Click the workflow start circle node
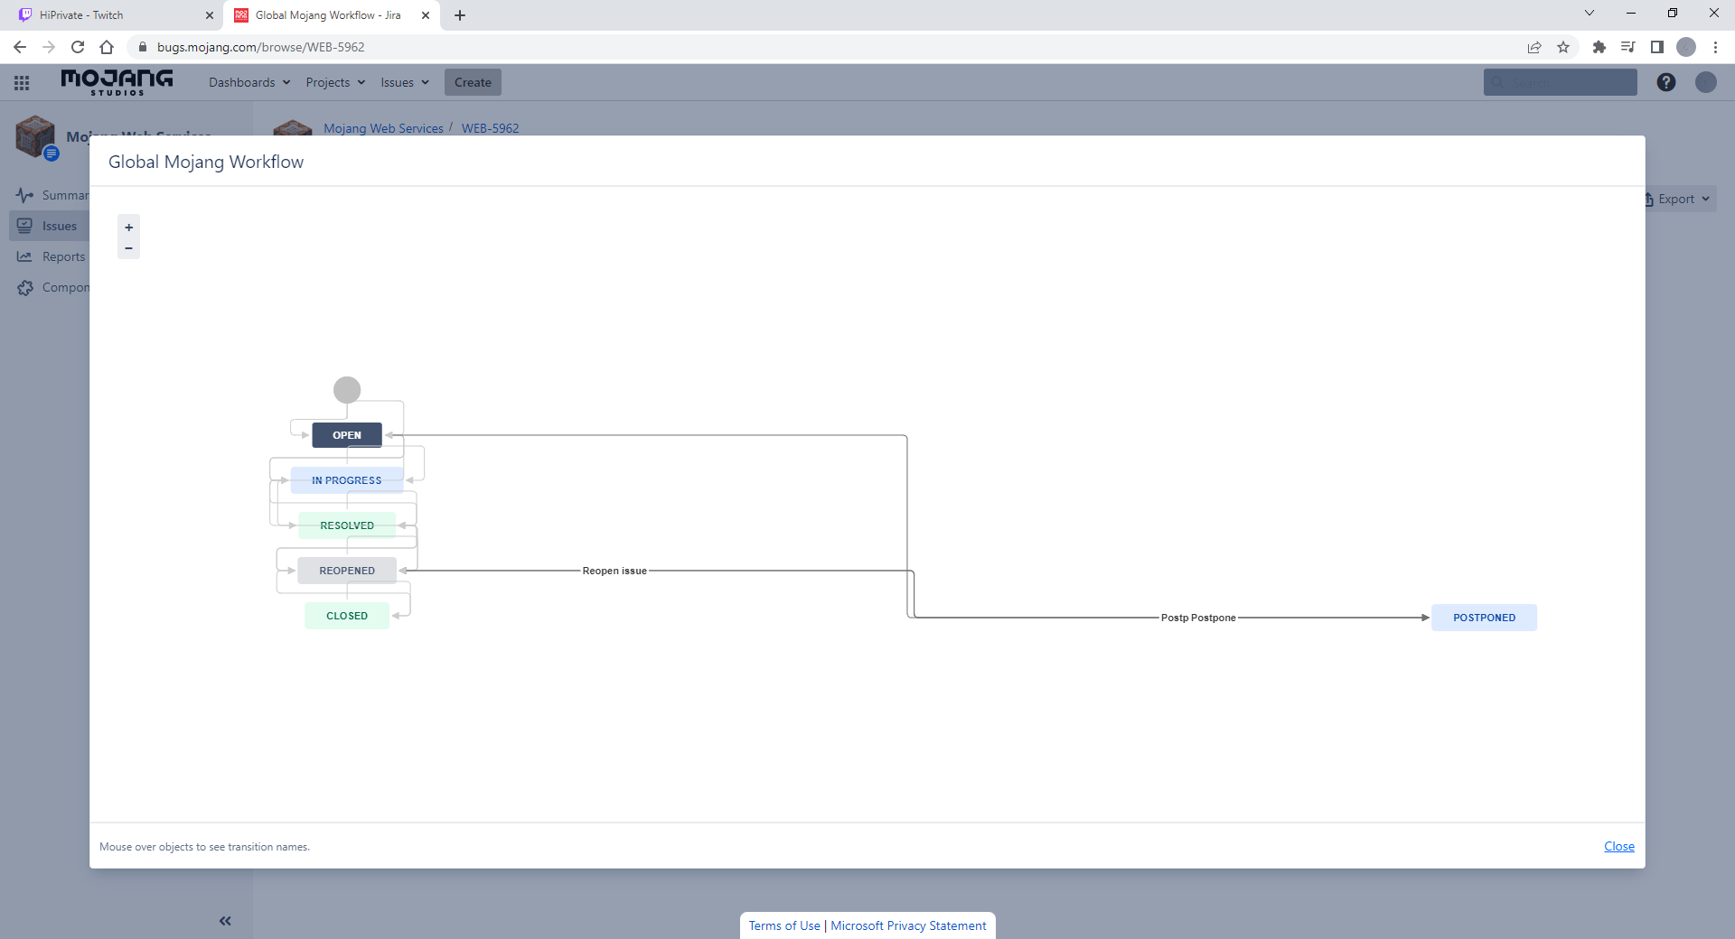This screenshot has height=939, width=1735. (347, 390)
